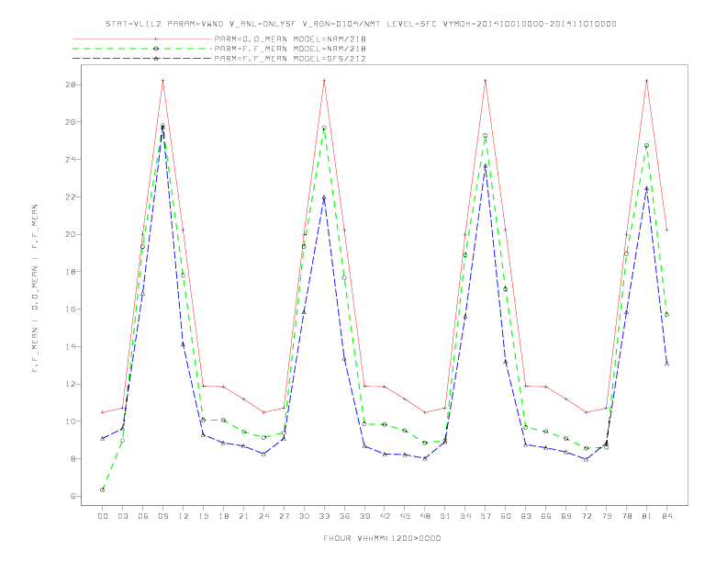Screen dimensions: 727x562
Task: Click blue triangle data point at hour 84
Action: (666, 364)
